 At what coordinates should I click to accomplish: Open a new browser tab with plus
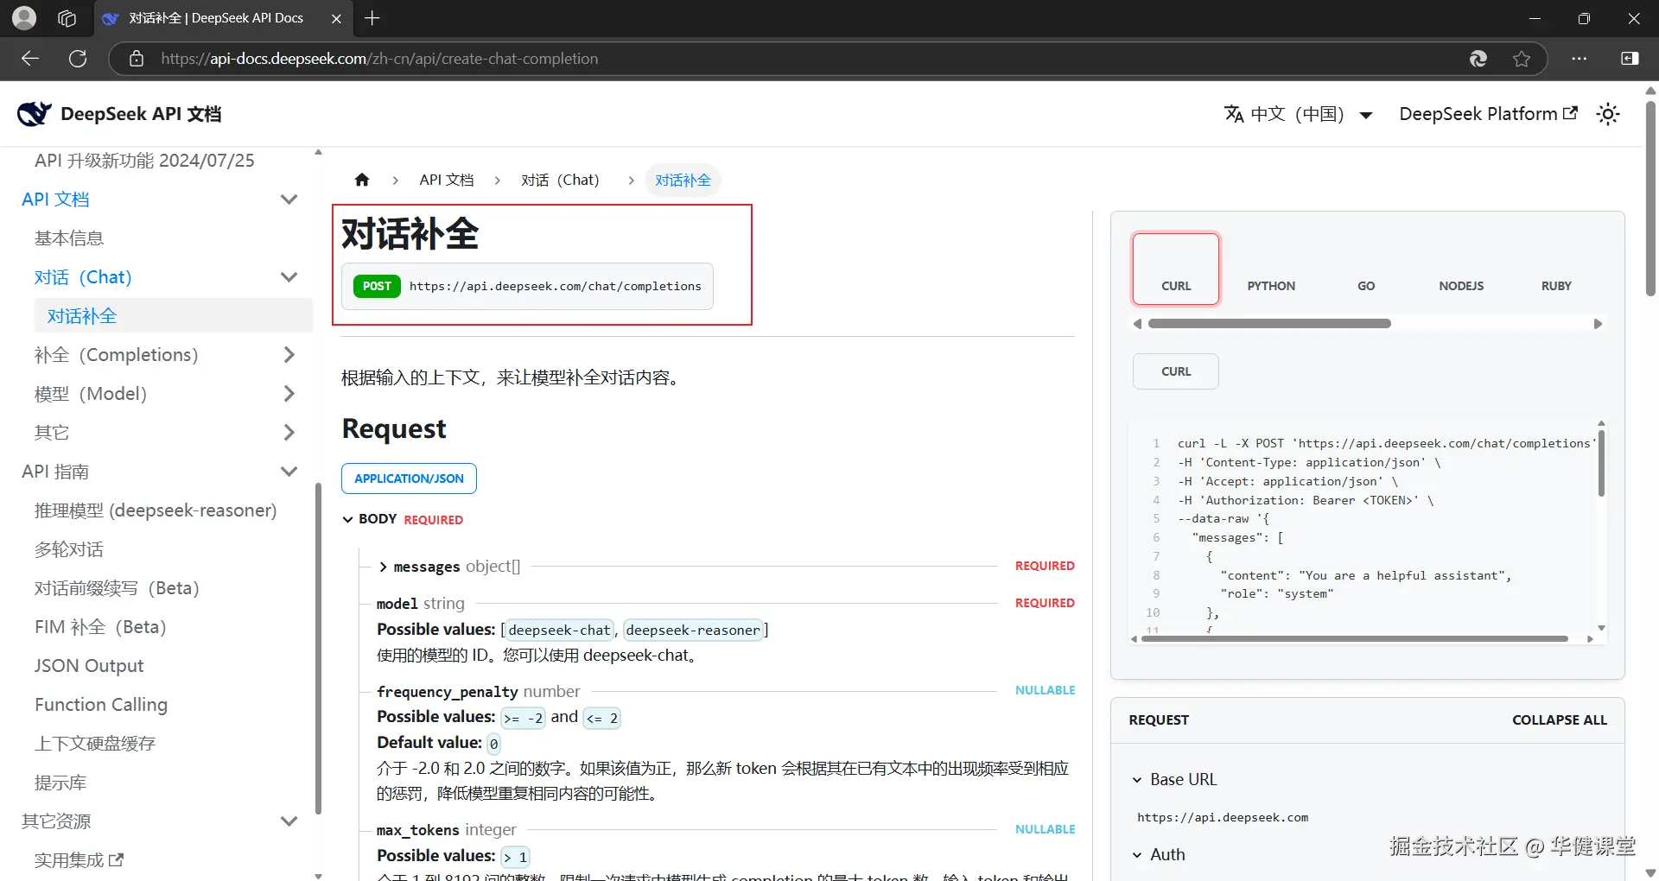coord(372,18)
